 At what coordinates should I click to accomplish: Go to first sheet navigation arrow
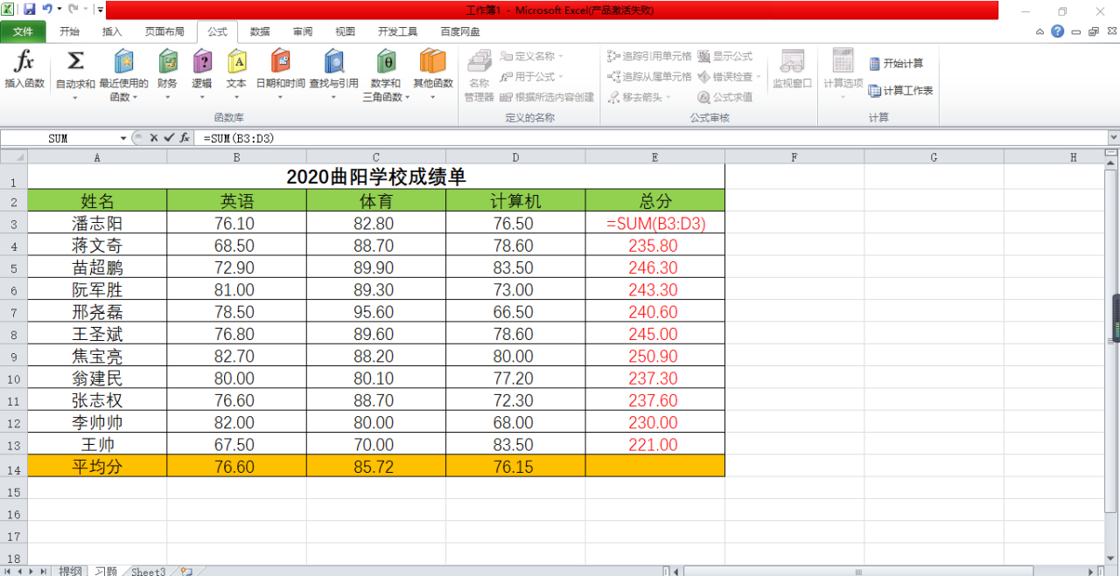click(x=8, y=571)
